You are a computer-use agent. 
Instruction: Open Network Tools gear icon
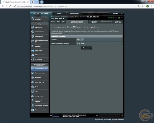tap(33, 110)
